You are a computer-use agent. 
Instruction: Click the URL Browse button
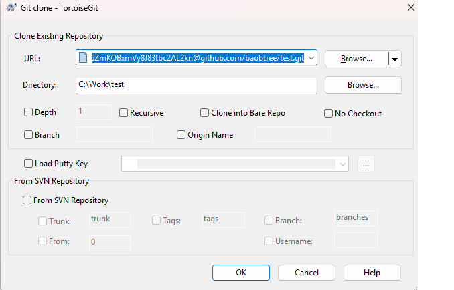pos(357,59)
